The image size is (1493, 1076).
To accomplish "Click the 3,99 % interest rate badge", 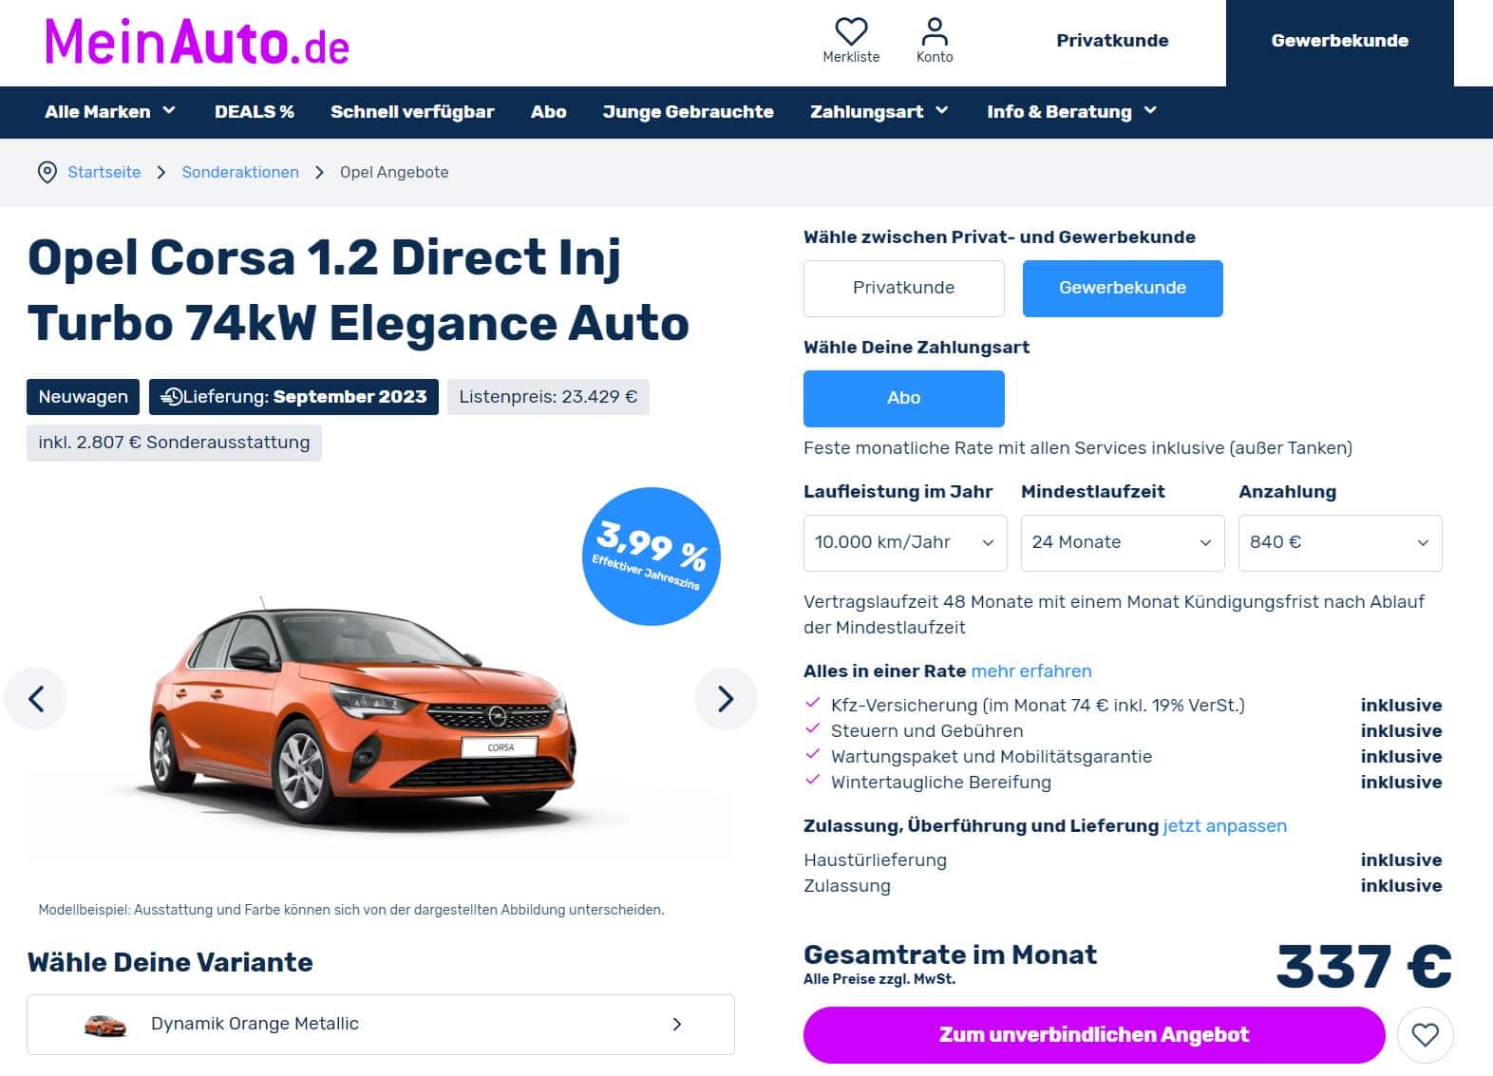I will coord(651,557).
